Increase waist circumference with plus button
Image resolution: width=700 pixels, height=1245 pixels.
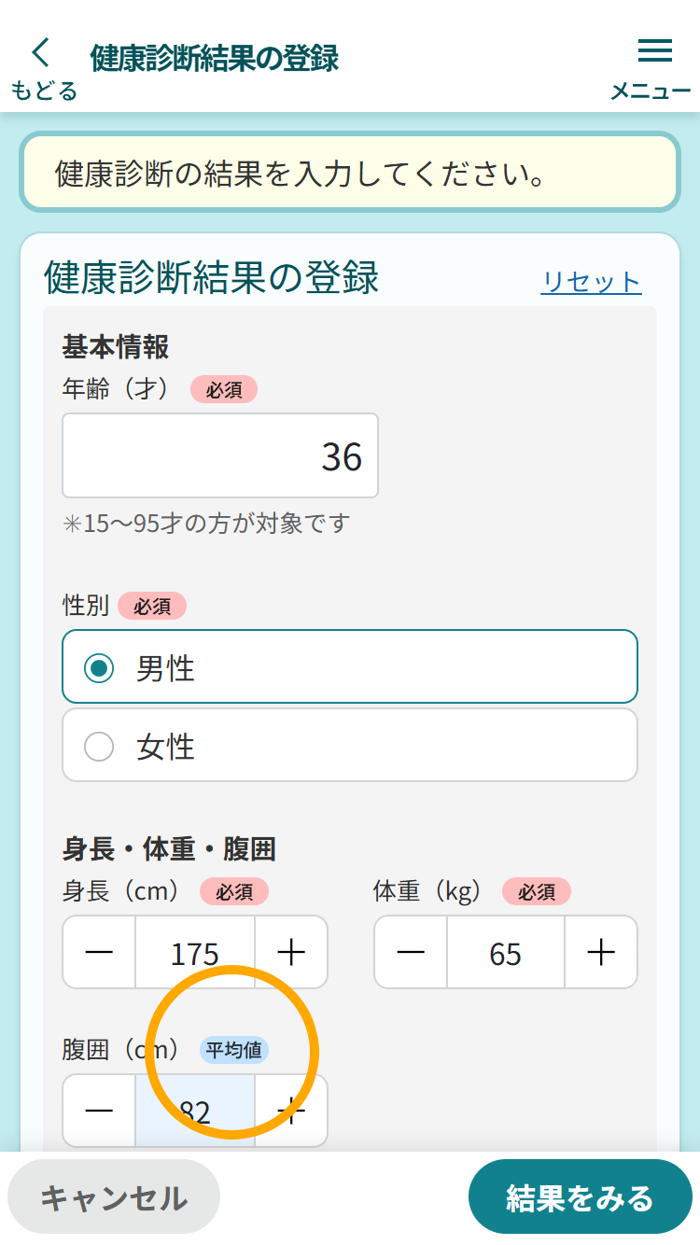[x=291, y=1110]
